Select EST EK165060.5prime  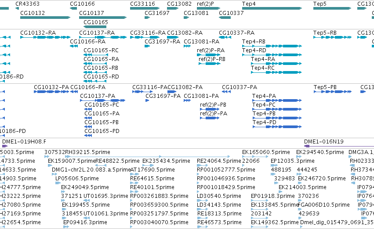tap(266, 152)
